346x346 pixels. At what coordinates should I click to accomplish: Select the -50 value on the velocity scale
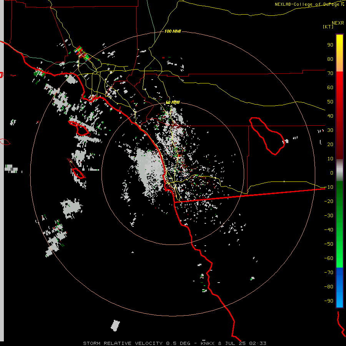point(329,244)
